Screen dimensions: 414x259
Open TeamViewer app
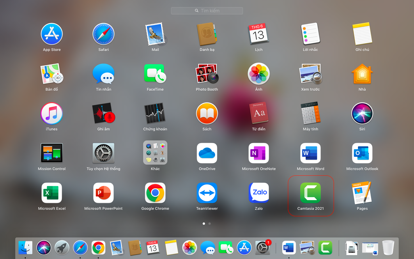(x=207, y=193)
